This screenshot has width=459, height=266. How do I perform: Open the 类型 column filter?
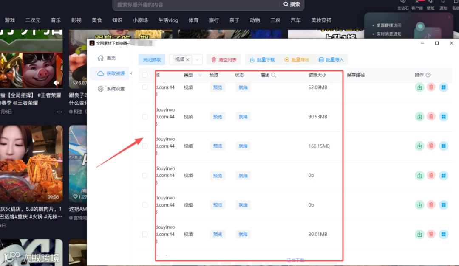pyautogui.click(x=200, y=75)
